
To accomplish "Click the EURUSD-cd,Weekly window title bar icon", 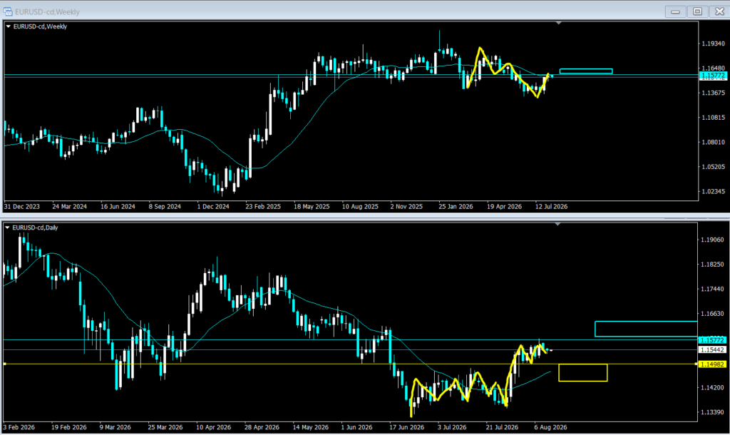I will pos(7,11).
